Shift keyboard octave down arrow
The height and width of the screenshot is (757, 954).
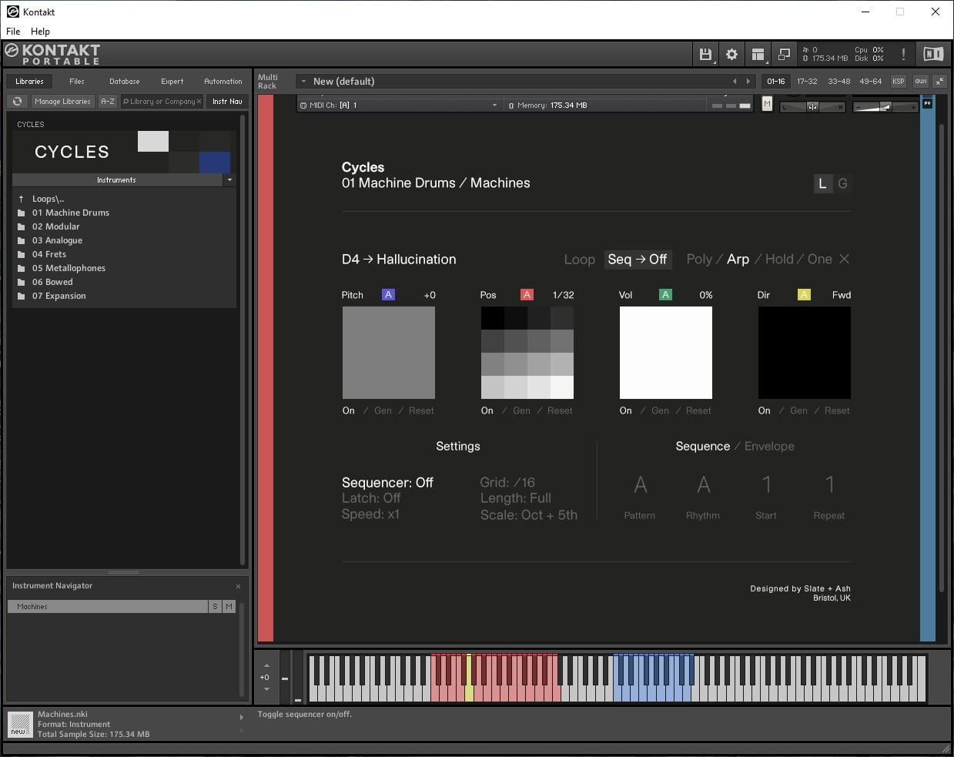coord(266,689)
